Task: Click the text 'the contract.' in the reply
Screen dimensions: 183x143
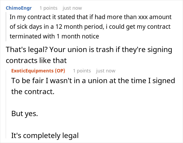Action: 33,91
